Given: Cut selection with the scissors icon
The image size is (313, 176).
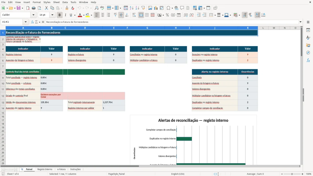Looking at the screenshot, I should point(46,8).
